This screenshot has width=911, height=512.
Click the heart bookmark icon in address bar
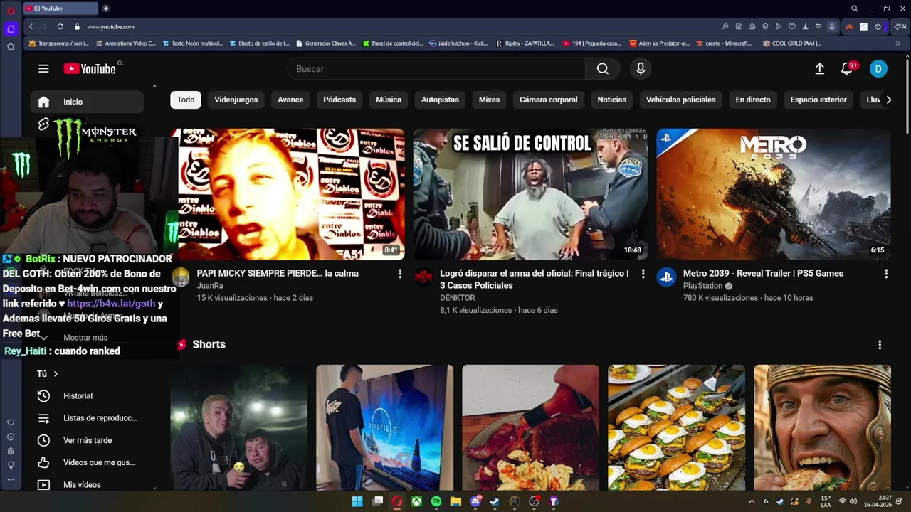click(791, 26)
